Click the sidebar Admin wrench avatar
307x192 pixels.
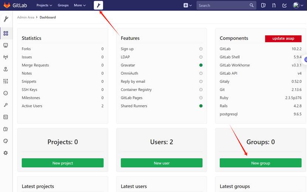[x=6, y=19]
